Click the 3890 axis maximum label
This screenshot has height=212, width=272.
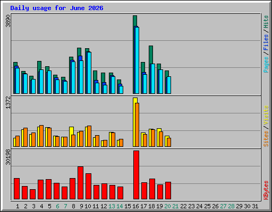tap(8, 21)
